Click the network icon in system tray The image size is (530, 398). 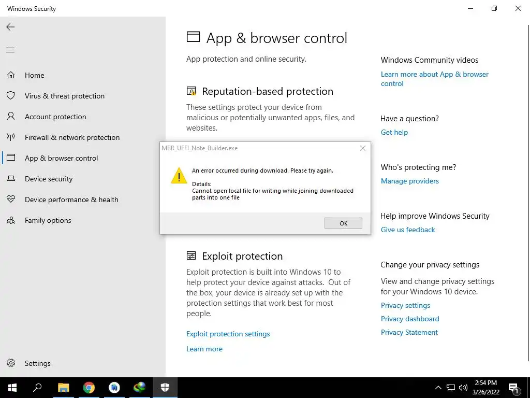pyautogui.click(x=451, y=388)
